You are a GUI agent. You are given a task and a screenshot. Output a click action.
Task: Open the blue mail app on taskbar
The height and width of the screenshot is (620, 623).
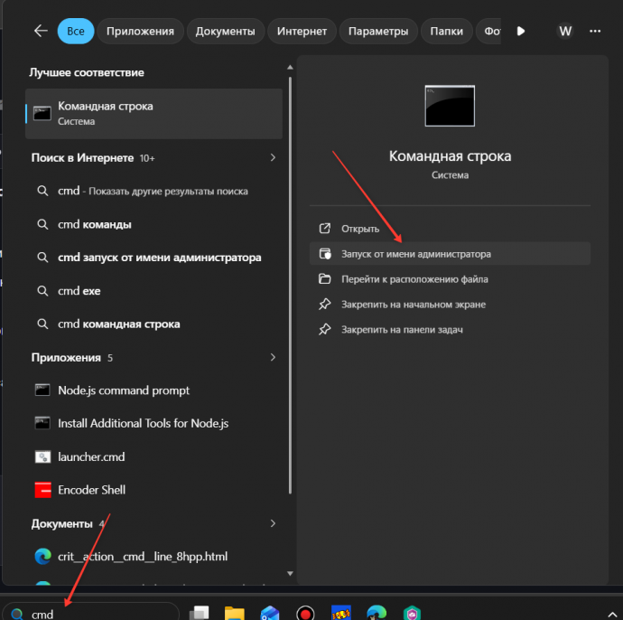[270, 613]
